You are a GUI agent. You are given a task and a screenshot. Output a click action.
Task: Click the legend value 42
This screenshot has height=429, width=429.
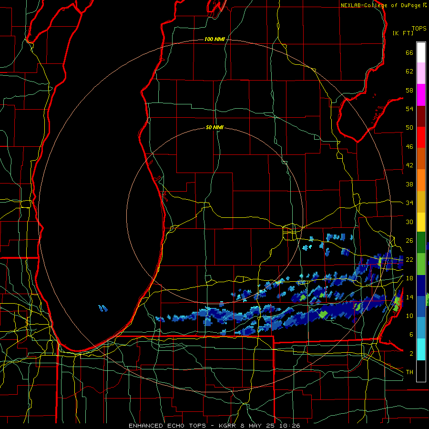409,165
